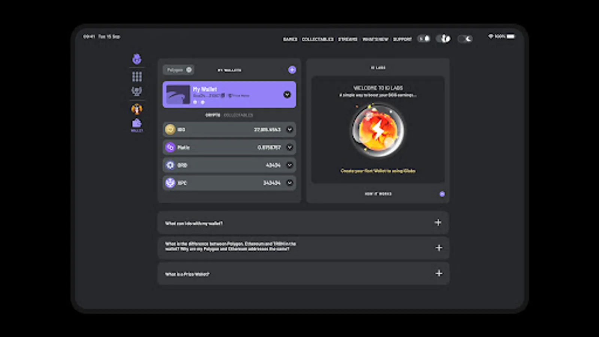Viewport: 599px width, 337px height.
Task: Open the What's New menu
Action: (375, 39)
